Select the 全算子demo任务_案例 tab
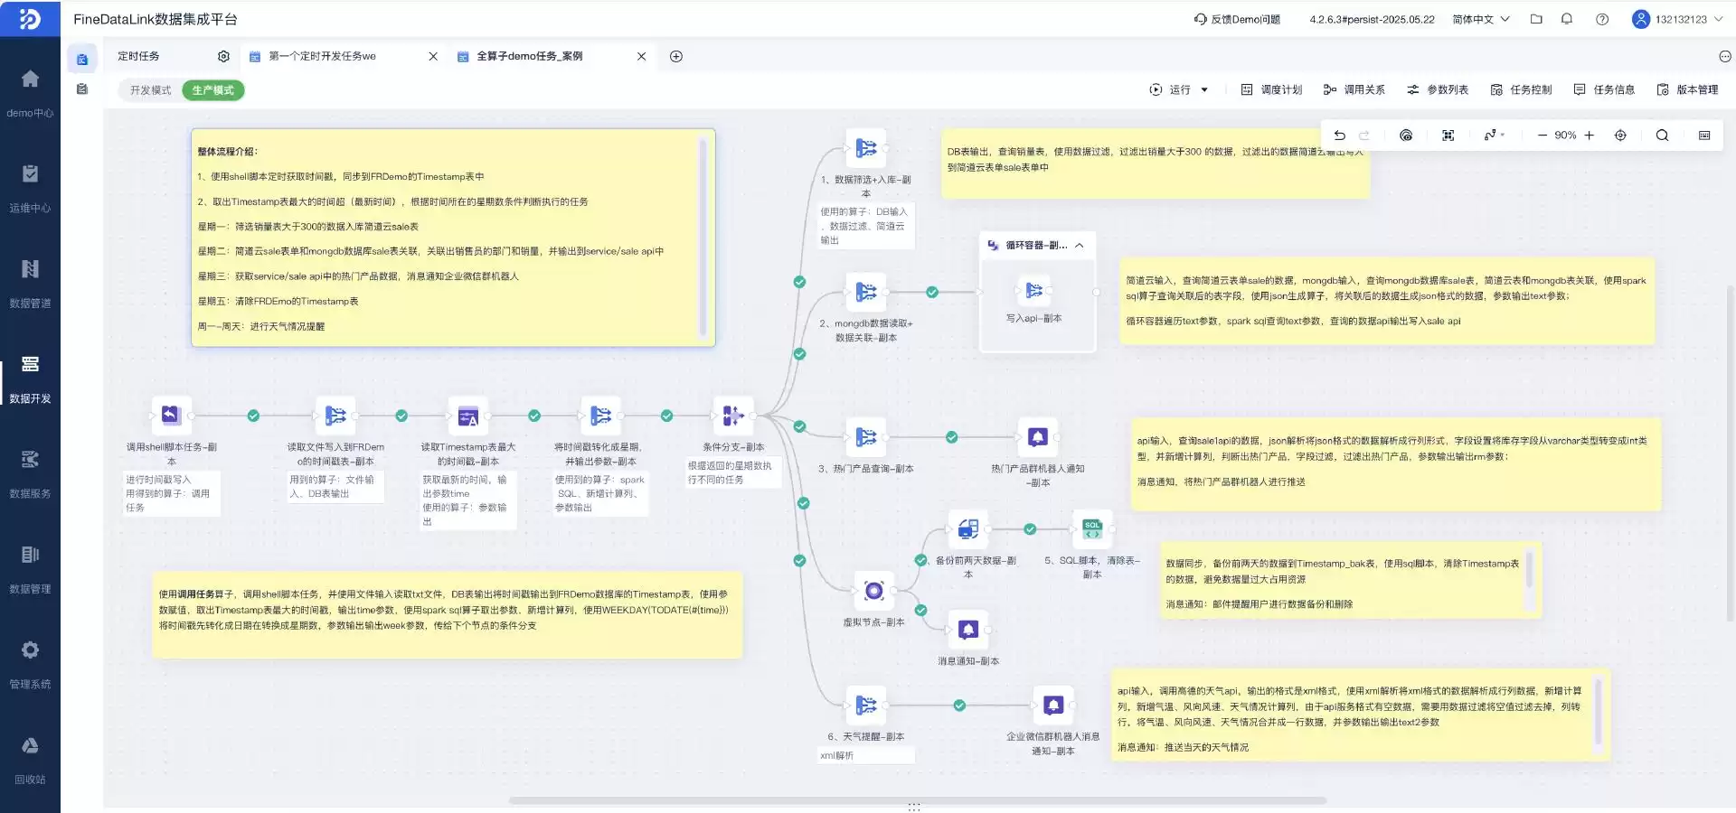 click(530, 56)
